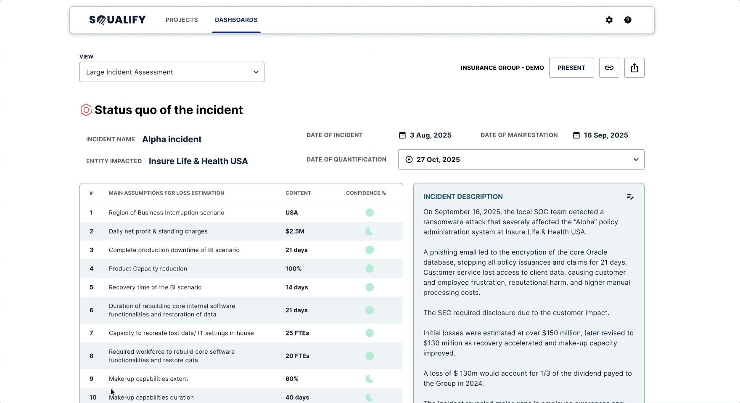The height and width of the screenshot is (403, 740).
Task: Go to the Projects tab
Action: (x=182, y=20)
